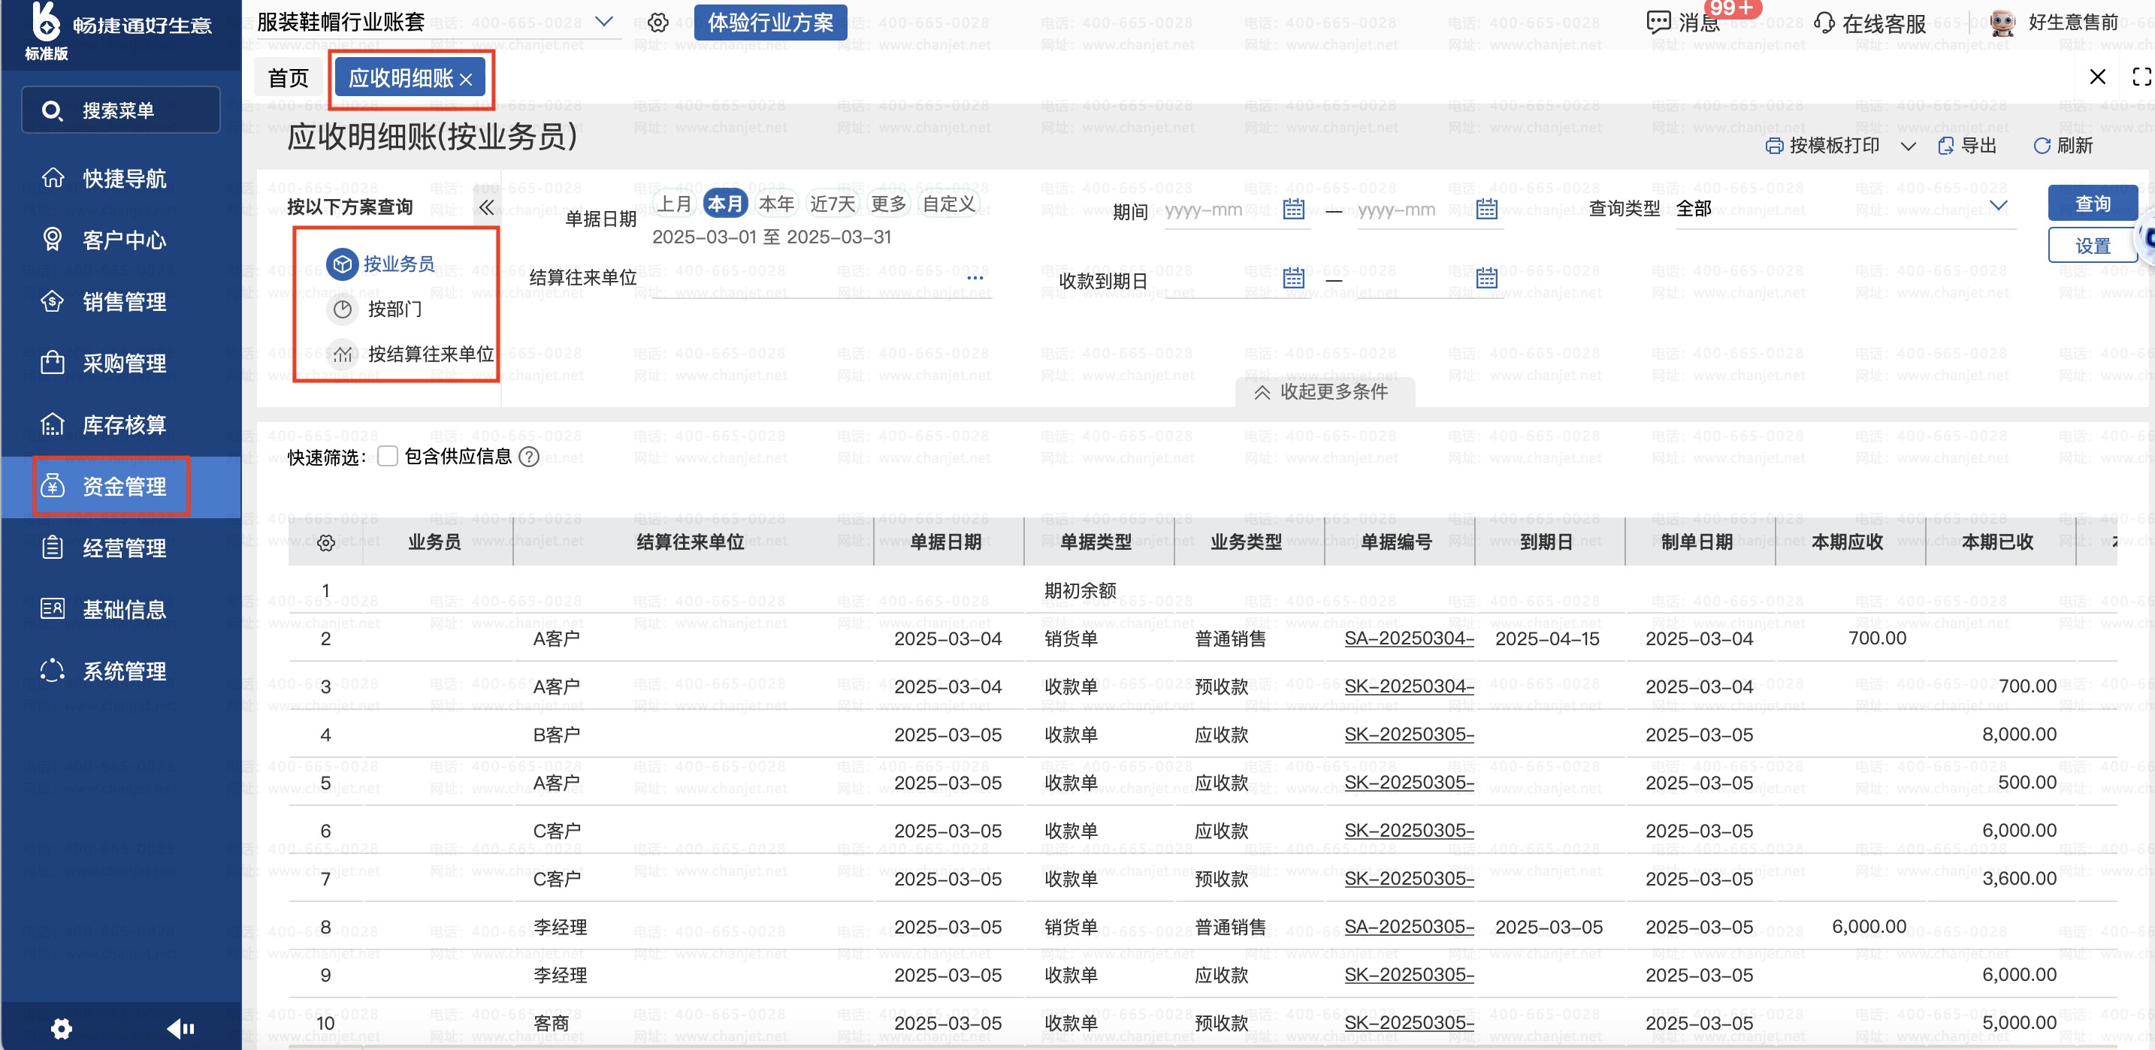Select the 按结算往来单位 query scheme
Viewport: 2155px width, 1050px height.
[x=411, y=355]
